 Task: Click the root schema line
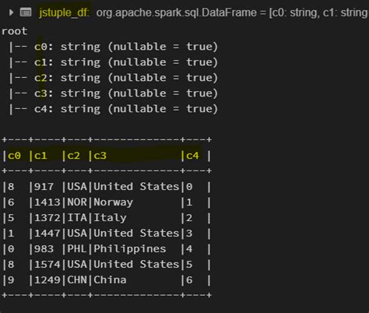[x=15, y=31]
